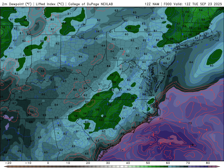Click the "70" color bar label
Viewport: 224px width, 168px height.
click(x=188, y=163)
